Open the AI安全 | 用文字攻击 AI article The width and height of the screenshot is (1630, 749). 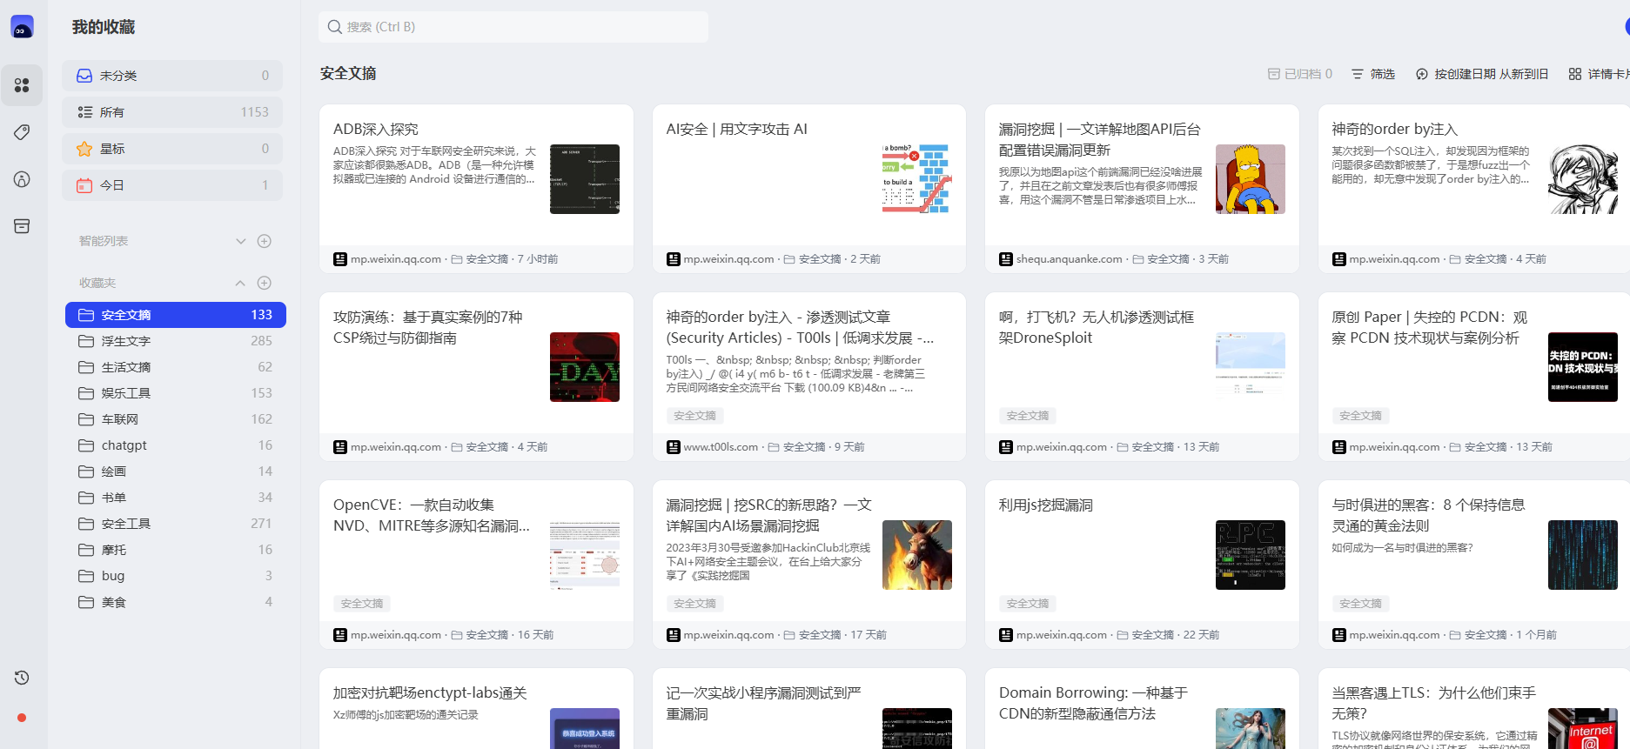[x=737, y=129]
